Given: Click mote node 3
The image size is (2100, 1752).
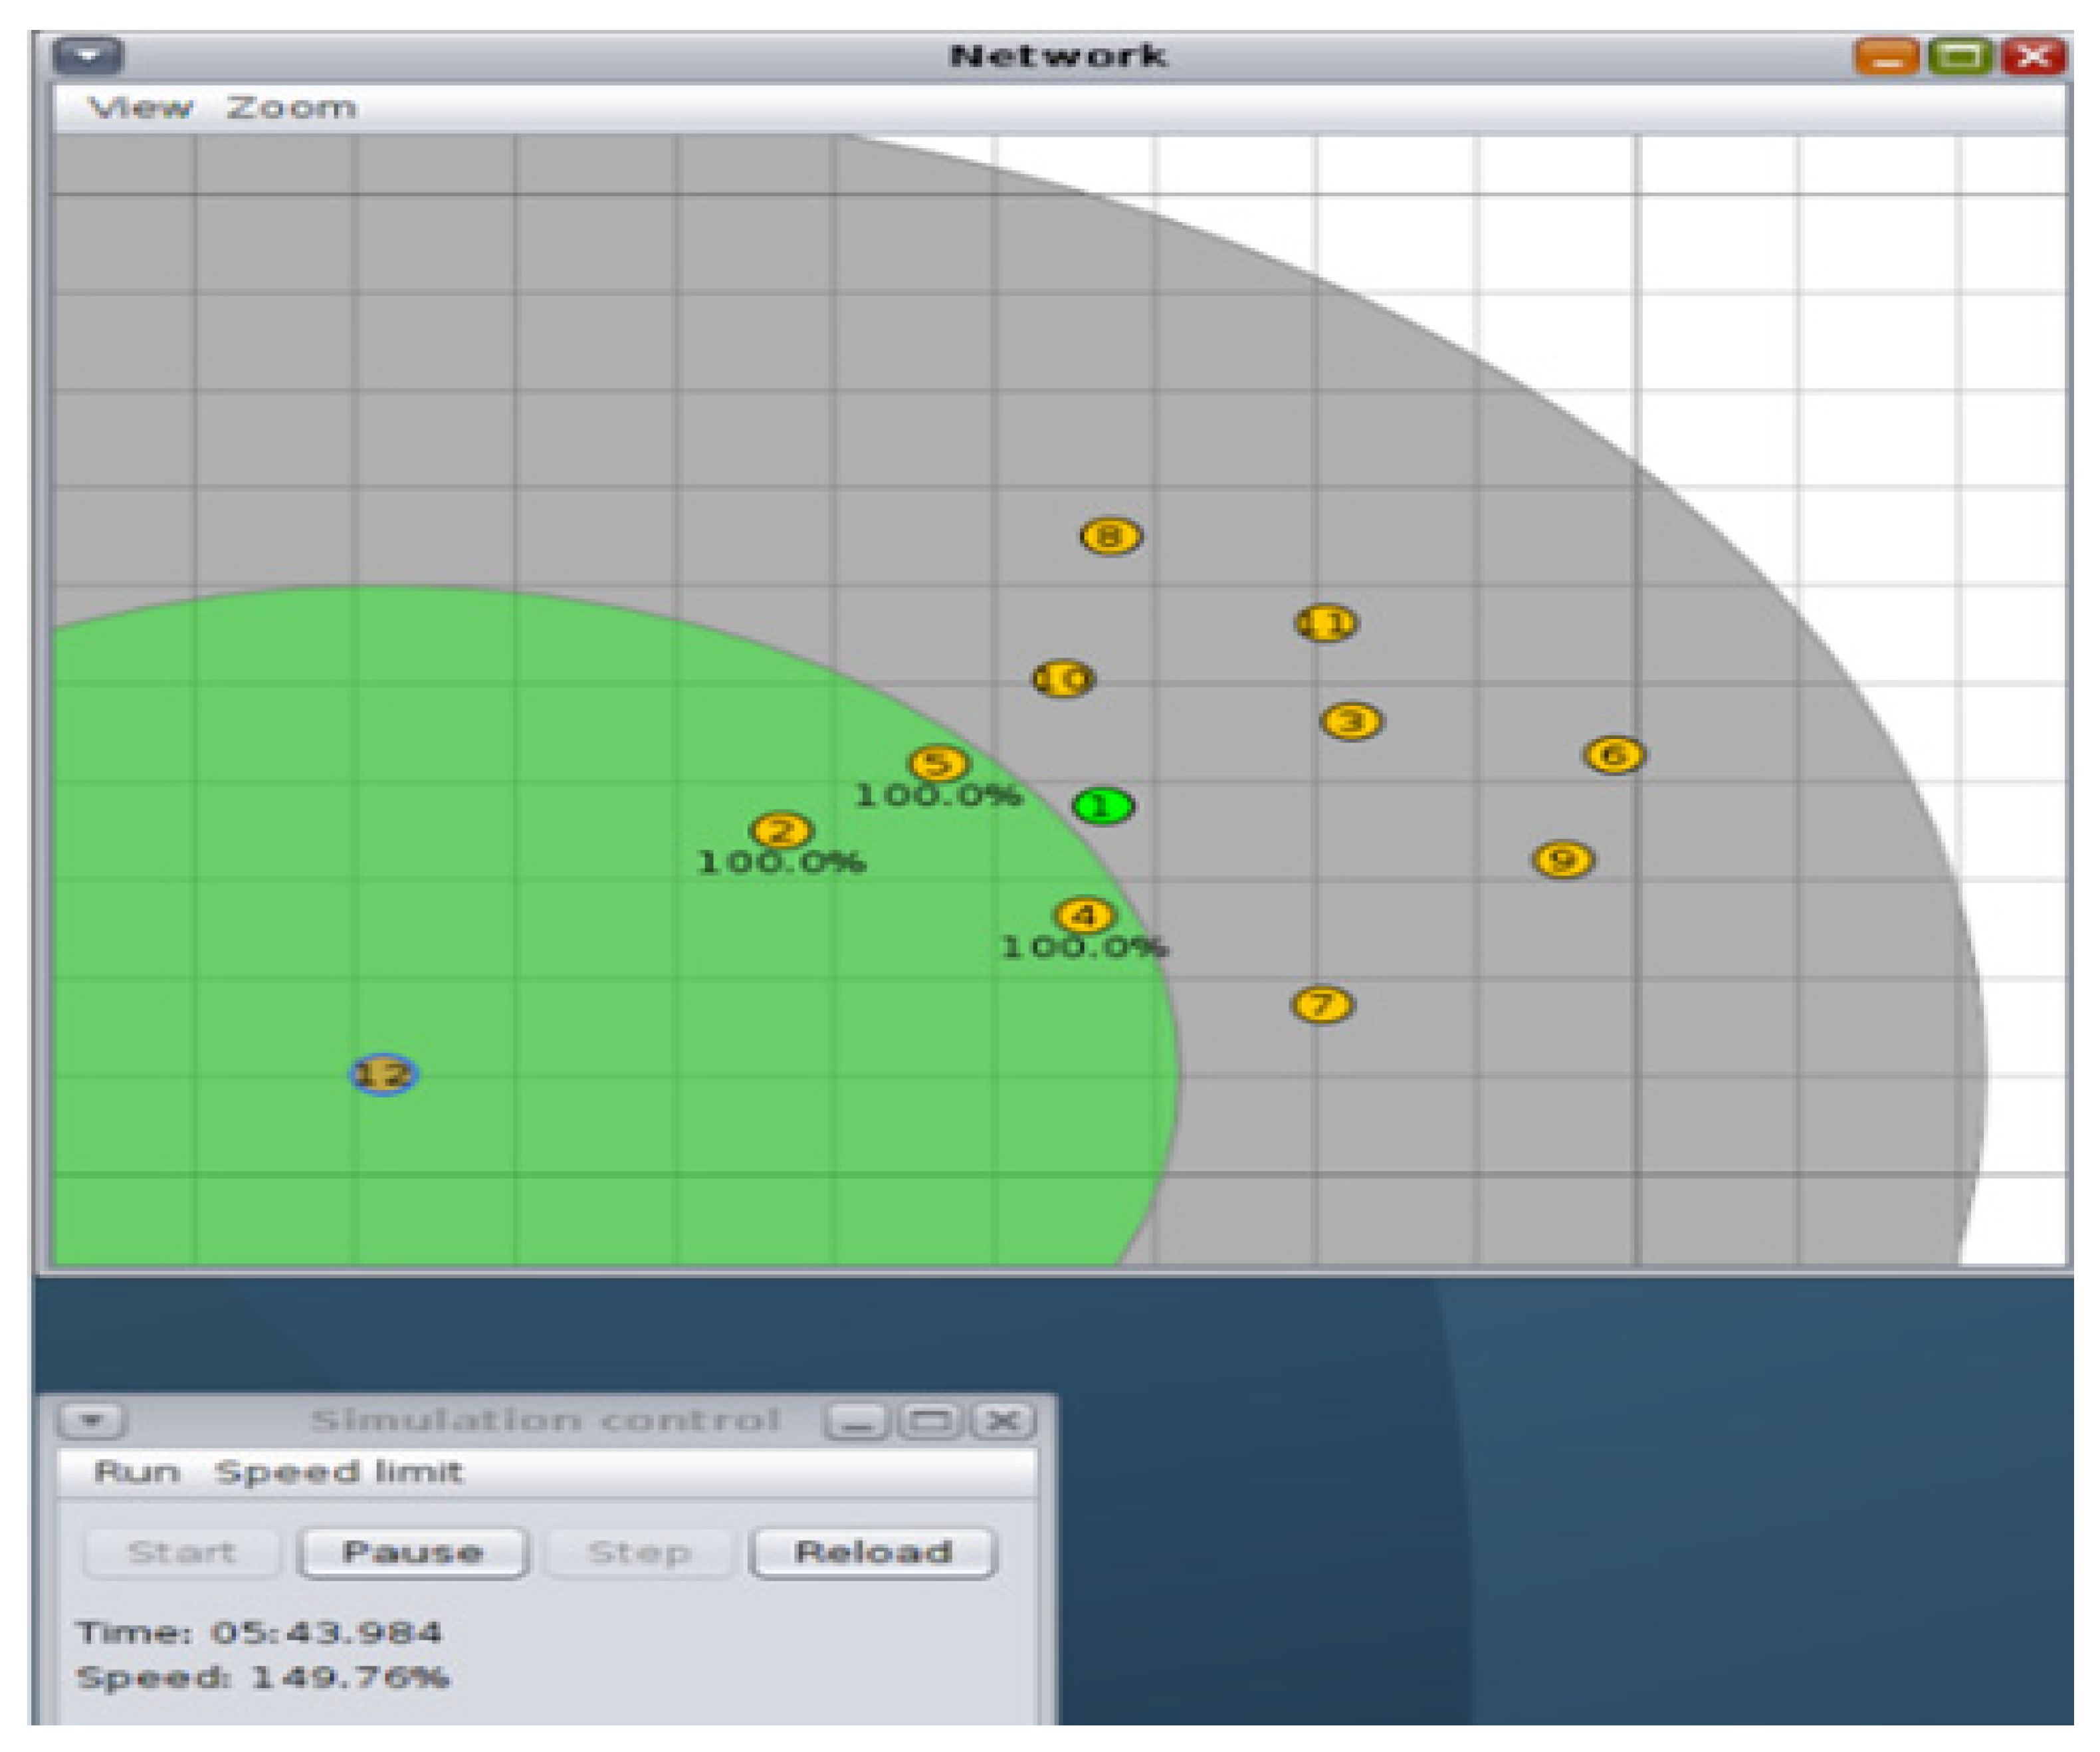Looking at the screenshot, I should pos(1351,721).
